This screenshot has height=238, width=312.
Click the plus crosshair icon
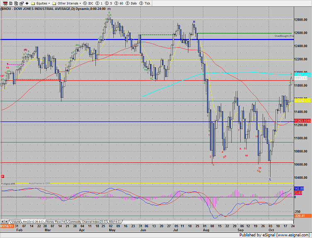pos(27,3)
